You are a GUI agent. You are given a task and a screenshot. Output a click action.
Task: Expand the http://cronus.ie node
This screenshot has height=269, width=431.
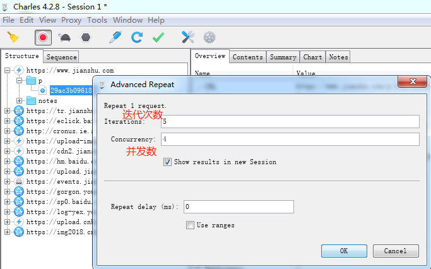[x=8, y=131]
